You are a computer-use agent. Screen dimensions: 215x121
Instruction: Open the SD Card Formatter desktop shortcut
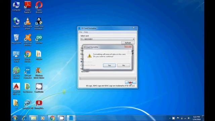pyautogui.click(x=28, y=73)
